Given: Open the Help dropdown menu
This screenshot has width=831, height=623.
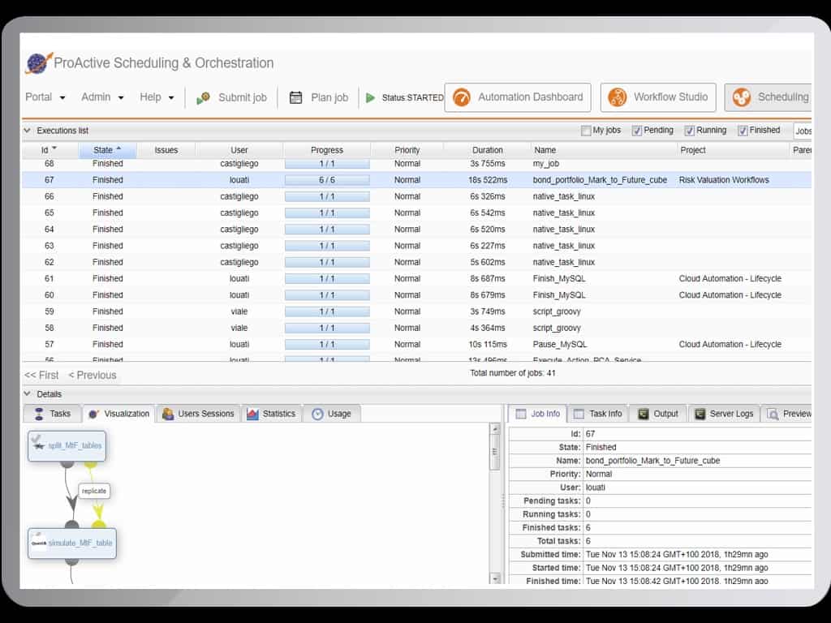Looking at the screenshot, I should click(157, 97).
